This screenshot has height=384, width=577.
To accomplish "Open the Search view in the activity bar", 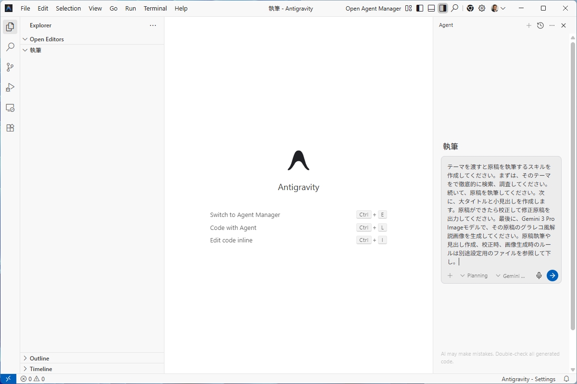I will click(x=10, y=47).
